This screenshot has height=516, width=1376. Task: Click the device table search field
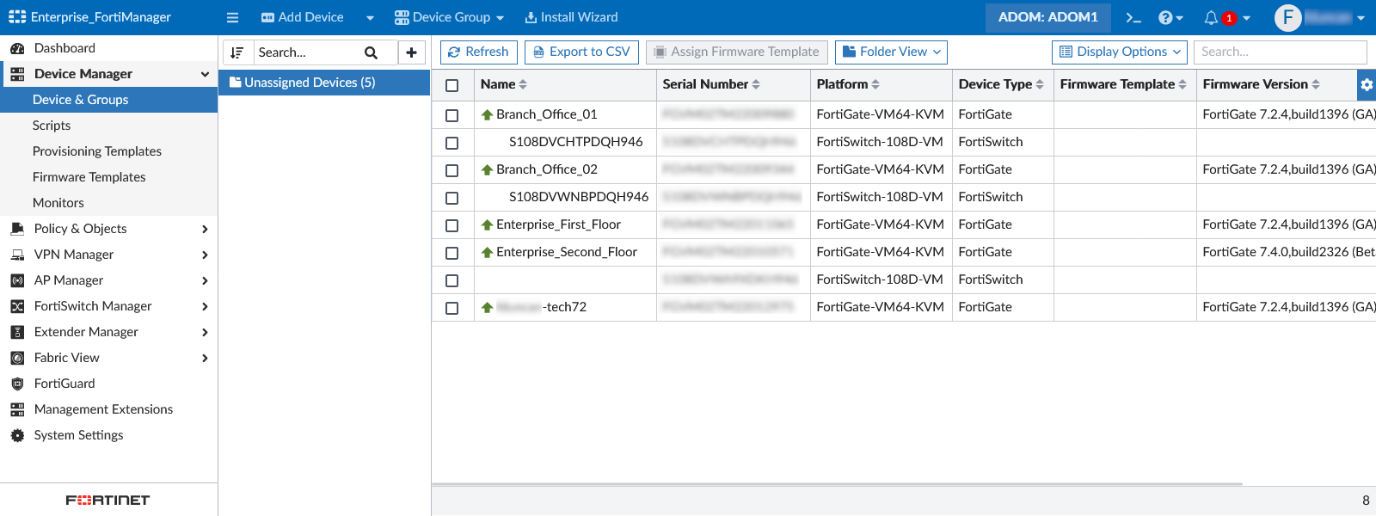(x=1279, y=52)
